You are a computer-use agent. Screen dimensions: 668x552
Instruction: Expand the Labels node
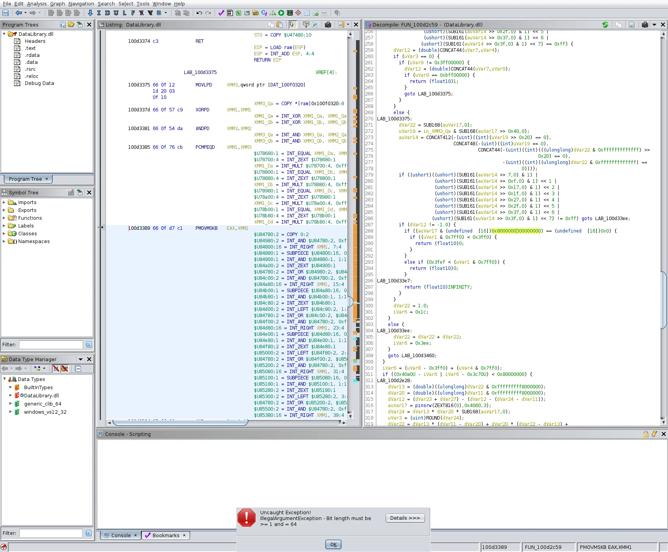click(x=4, y=226)
